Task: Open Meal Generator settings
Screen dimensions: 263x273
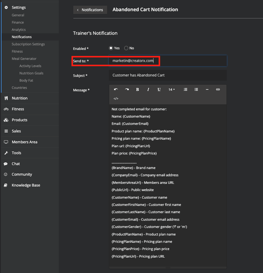Action: click(x=24, y=59)
